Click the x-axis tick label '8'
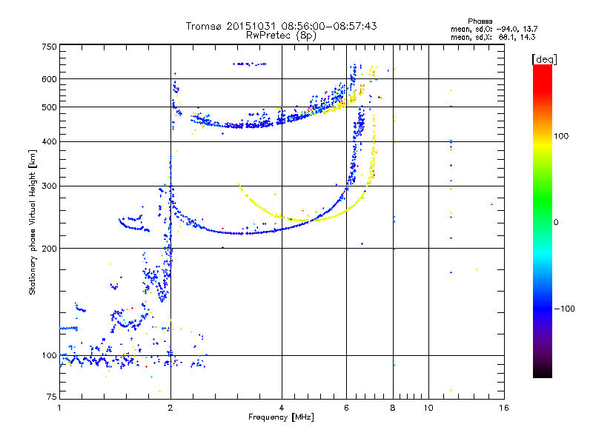 point(393,408)
